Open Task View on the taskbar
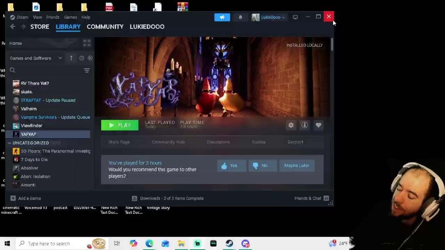Viewport: 445px width, 250px height. [x=117, y=243]
